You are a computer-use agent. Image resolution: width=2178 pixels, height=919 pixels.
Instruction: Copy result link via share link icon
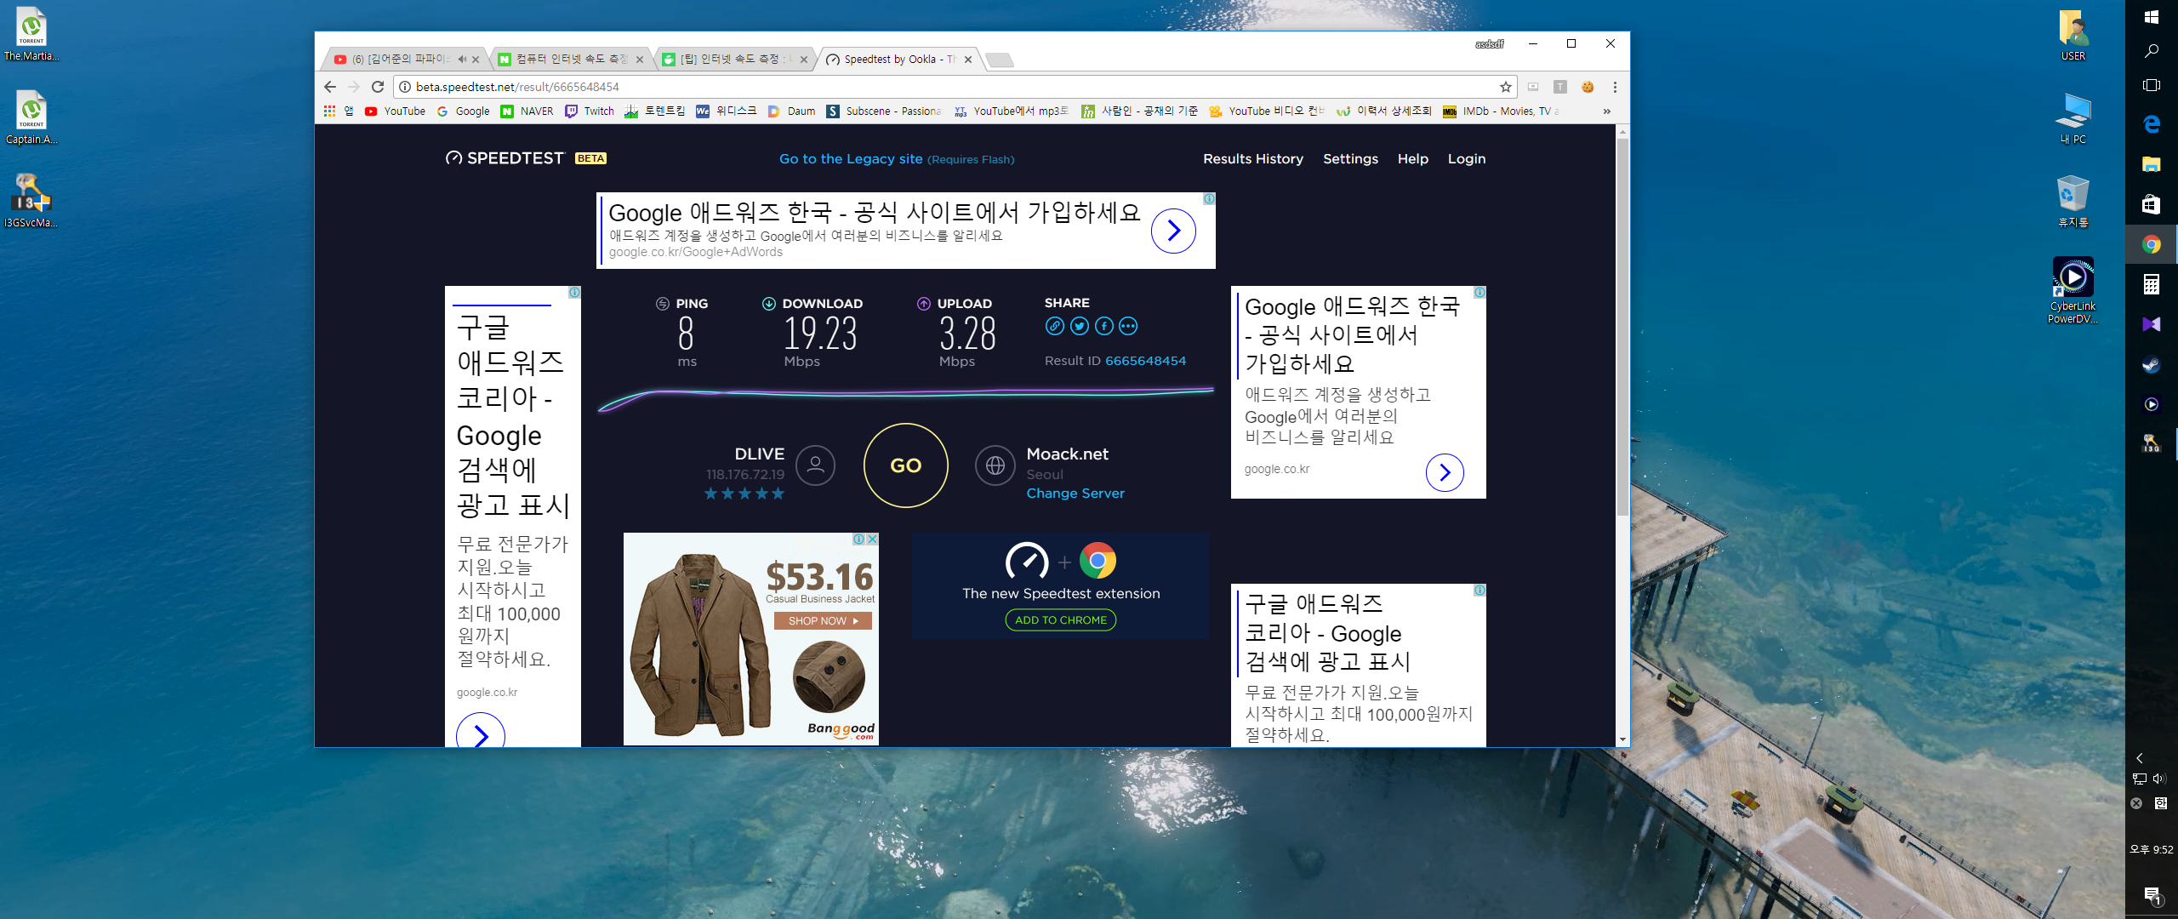click(1054, 327)
